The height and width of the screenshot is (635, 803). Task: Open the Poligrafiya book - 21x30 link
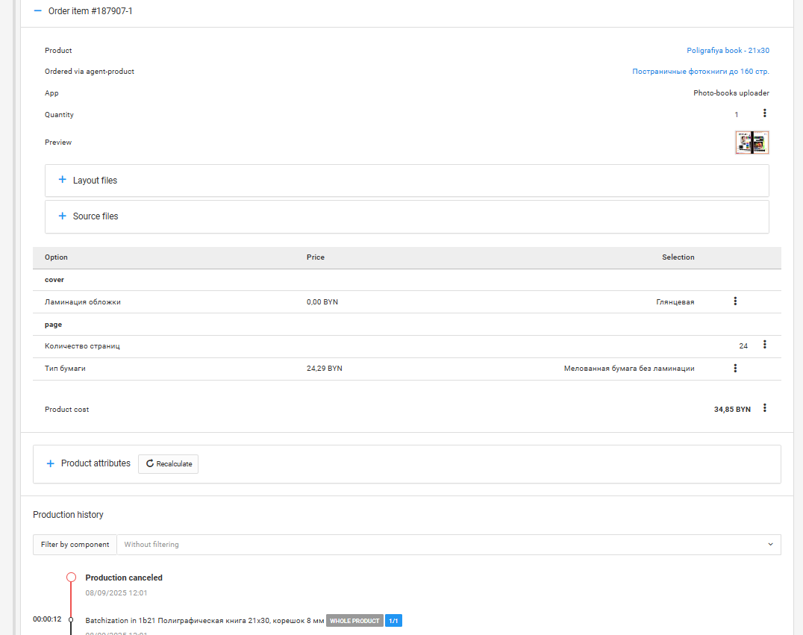[x=728, y=50]
